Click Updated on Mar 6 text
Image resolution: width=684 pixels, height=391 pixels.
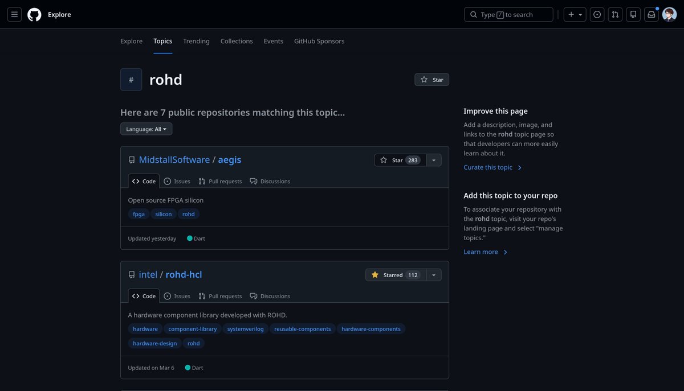151,368
